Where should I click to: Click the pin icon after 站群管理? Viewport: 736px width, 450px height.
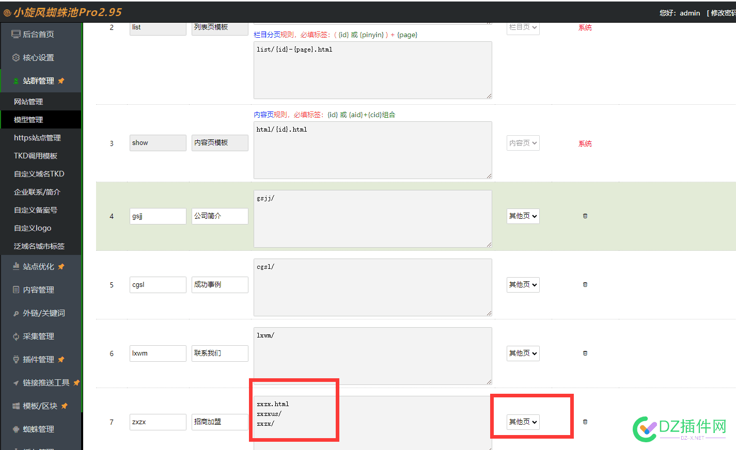tap(61, 81)
